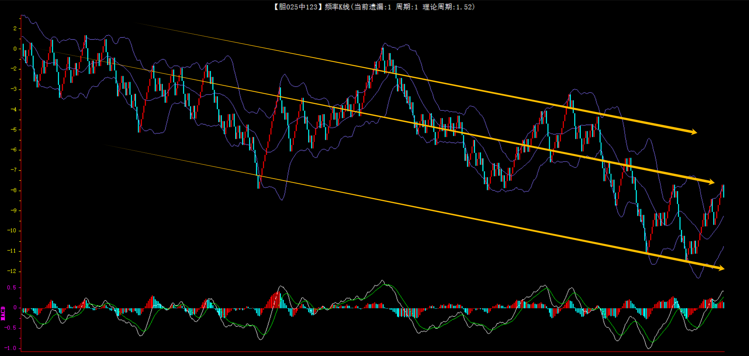Viewport: 749px width, 356px height.
Task: Click the MACD axis label -1.0
Action: click(11, 348)
